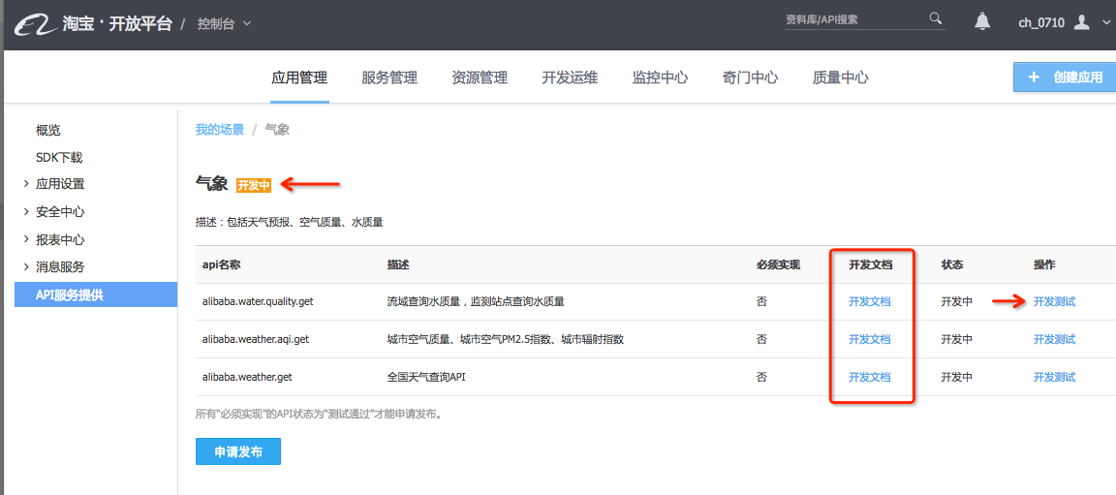Select API服务提供 in the sidebar
Screen dimensions: 1116x495
[95, 294]
